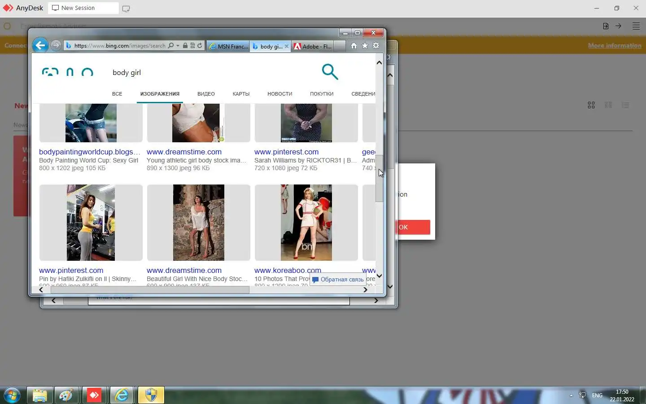The height and width of the screenshot is (404, 646).
Task: Open pinterest link above Sarah Williams result
Action: pos(286,152)
